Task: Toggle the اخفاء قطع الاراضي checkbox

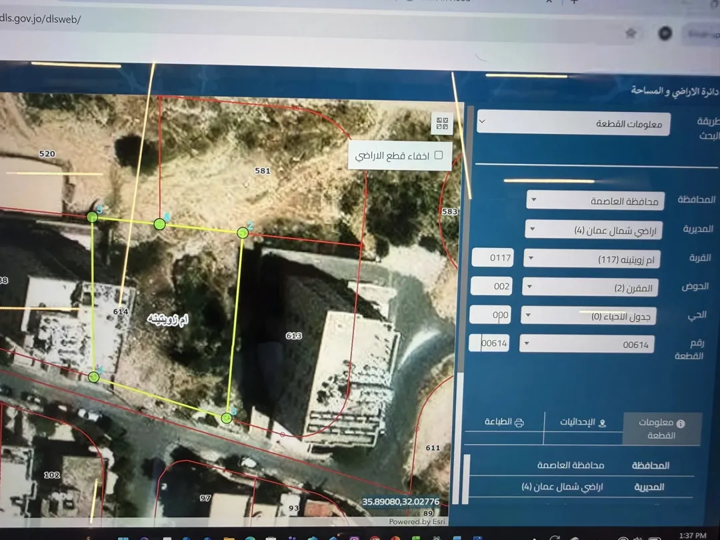Action: (439, 155)
